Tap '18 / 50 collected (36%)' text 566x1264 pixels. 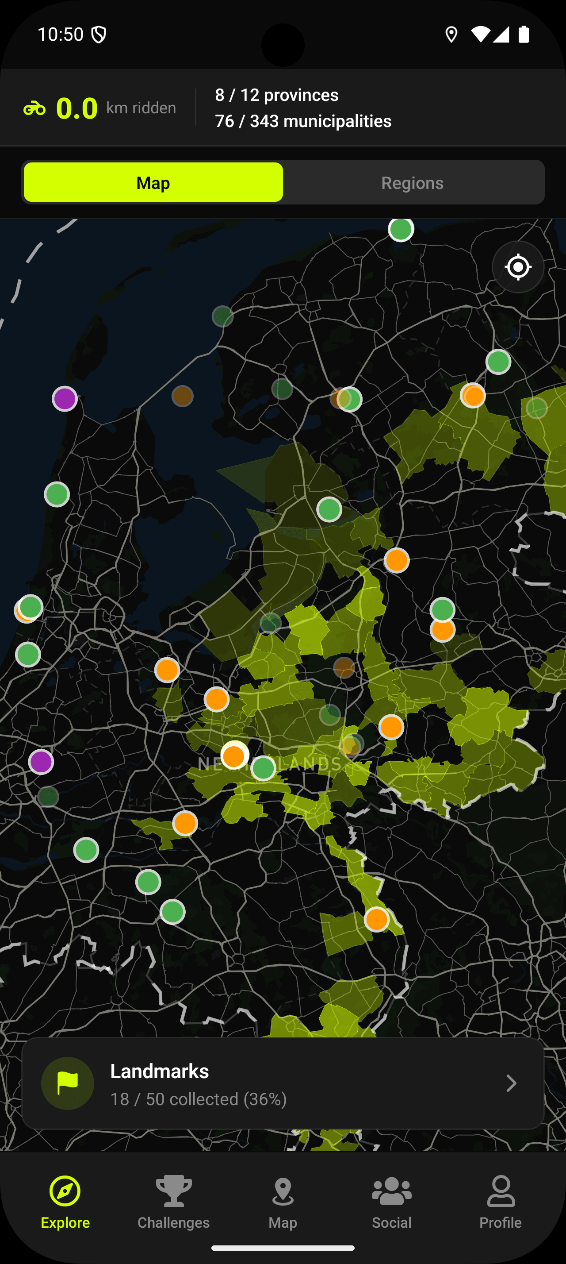[x=199, y=1099]
